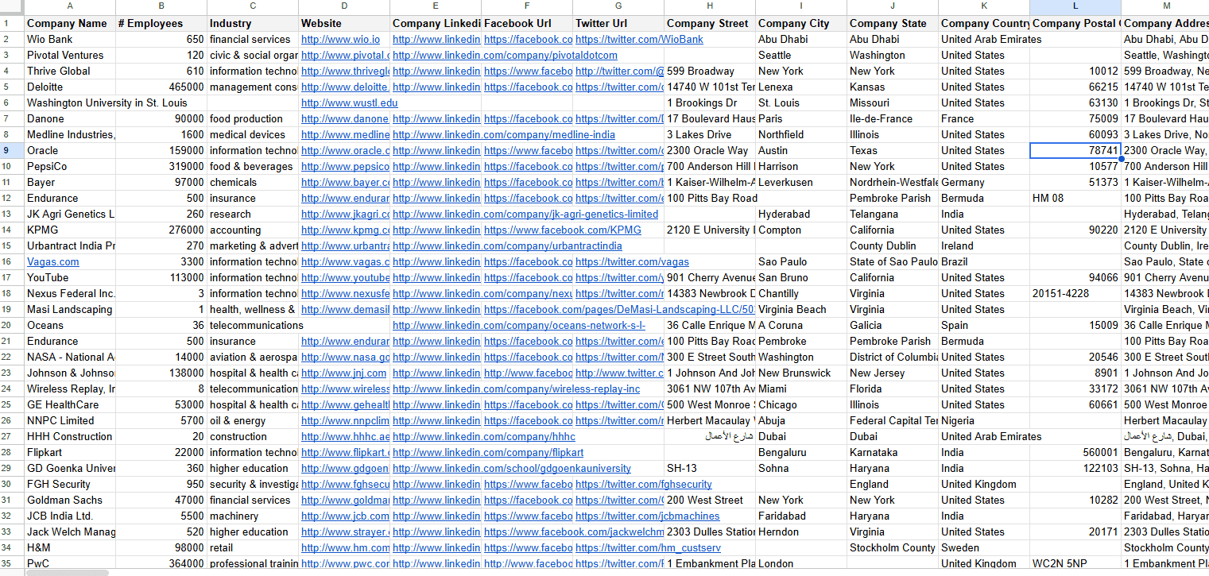The width and height of the screenshot is (1209, 576).
Task: Click the 'Industry' header cell
Action: coord(253,23)
